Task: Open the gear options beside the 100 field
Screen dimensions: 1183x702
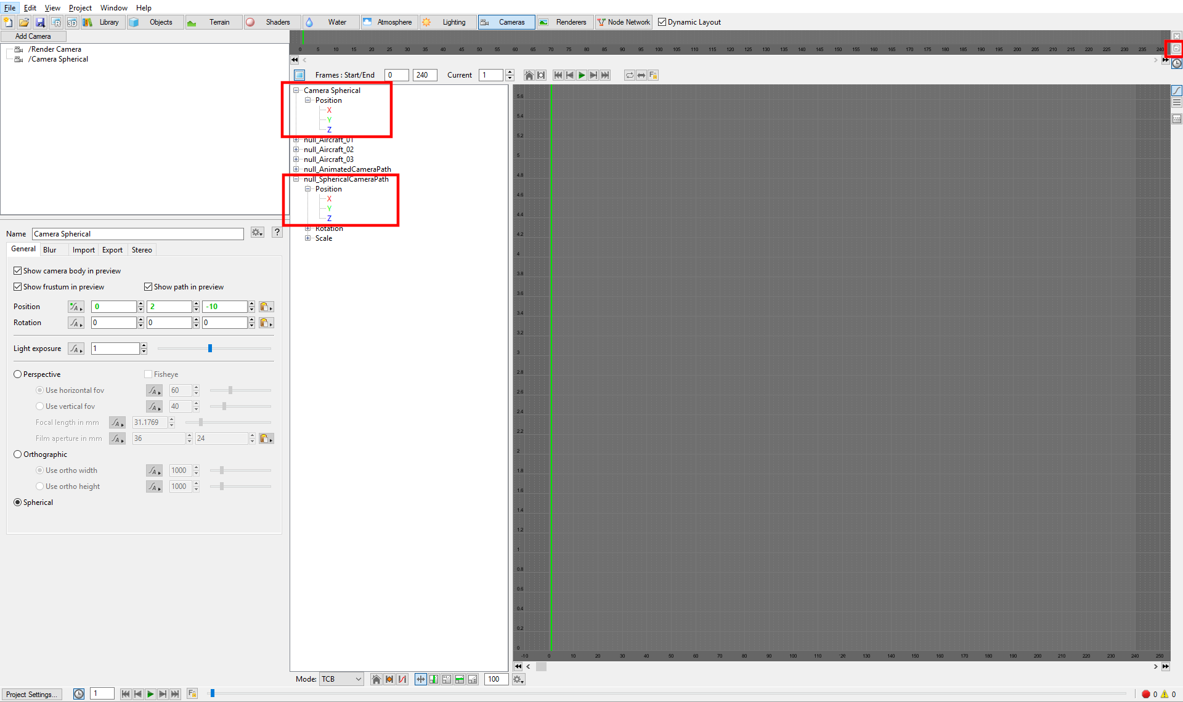Action: click(x=519, y=679)
